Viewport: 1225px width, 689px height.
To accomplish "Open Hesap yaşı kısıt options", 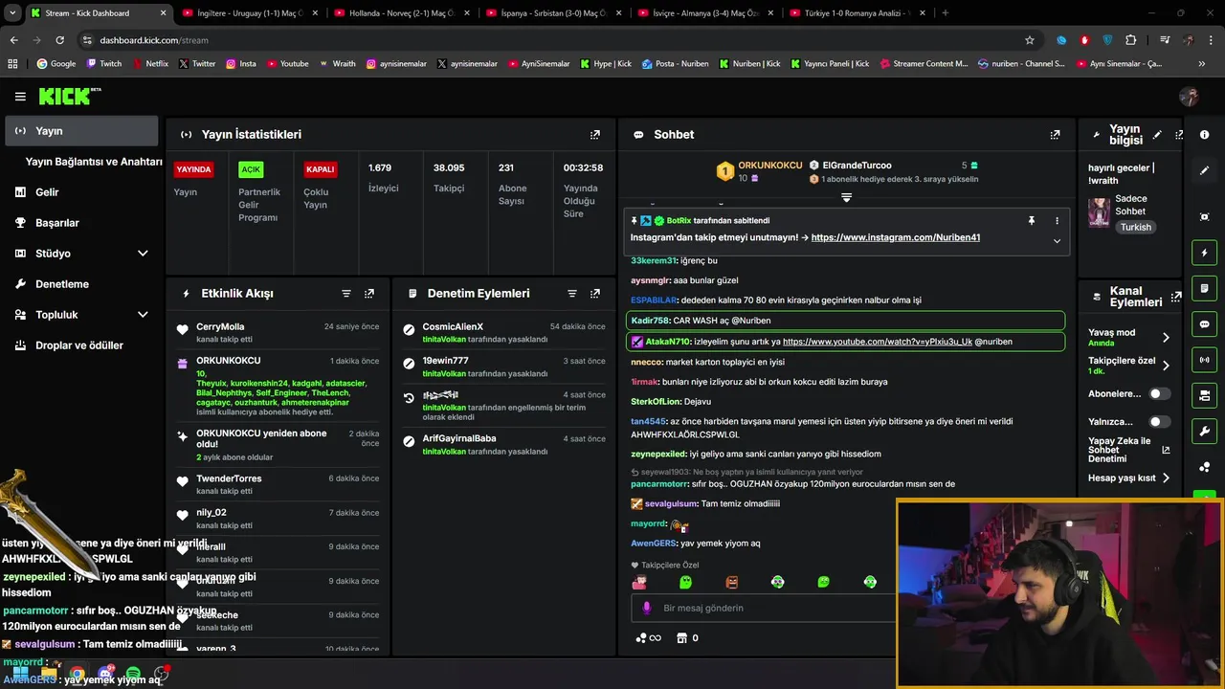I will (1166, 478).
